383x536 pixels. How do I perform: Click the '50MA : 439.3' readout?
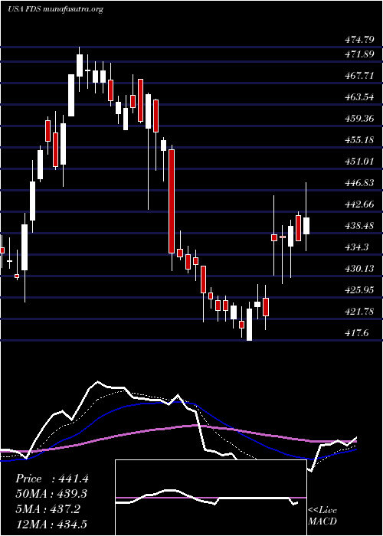tap(51, 494)
